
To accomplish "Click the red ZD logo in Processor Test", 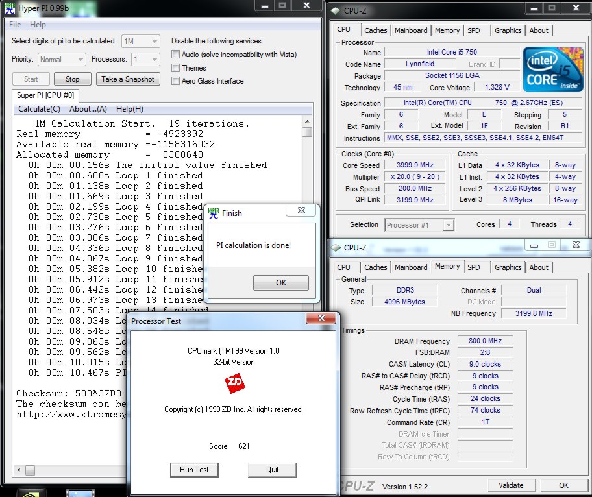I will pos(235,383).
